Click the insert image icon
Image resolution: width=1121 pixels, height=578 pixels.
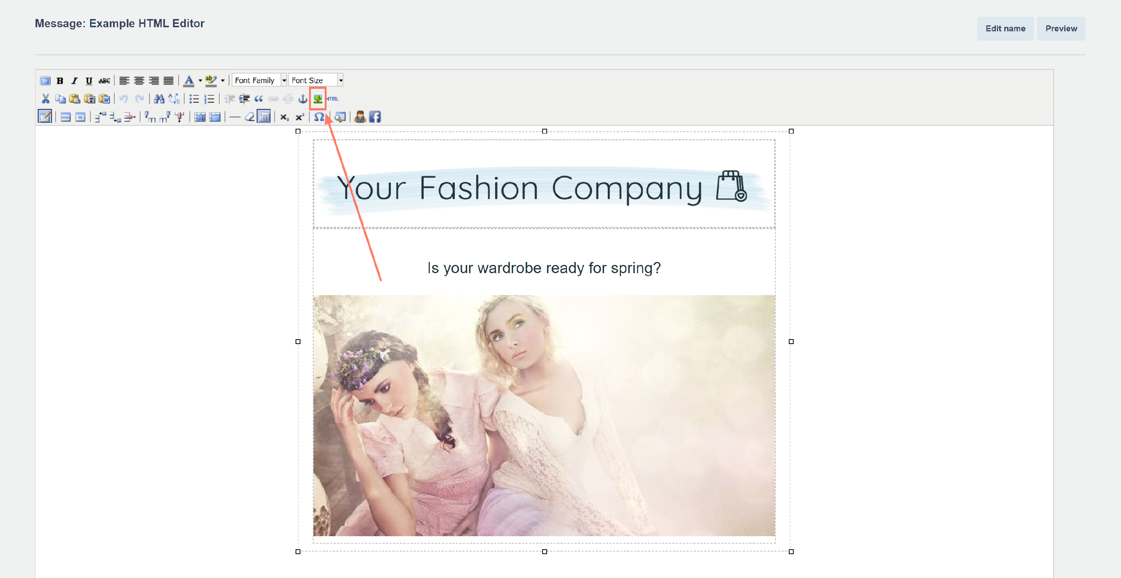tap(318, 99)
